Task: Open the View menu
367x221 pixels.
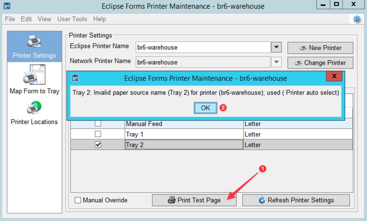Action: (45, 19)
